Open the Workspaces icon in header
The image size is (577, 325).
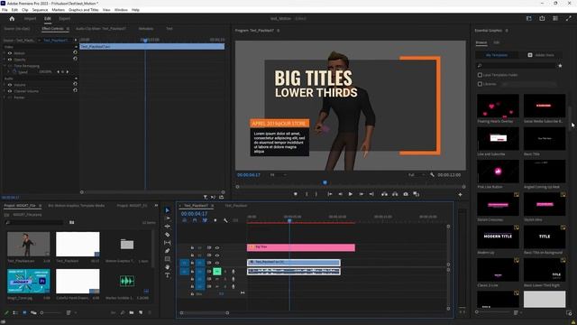tap(529, 18)
